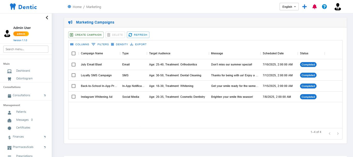This screenshot has width=353, height=157.
Task: Open the help question mark icon
Action: pyautogui.click(x=324, y=7)
